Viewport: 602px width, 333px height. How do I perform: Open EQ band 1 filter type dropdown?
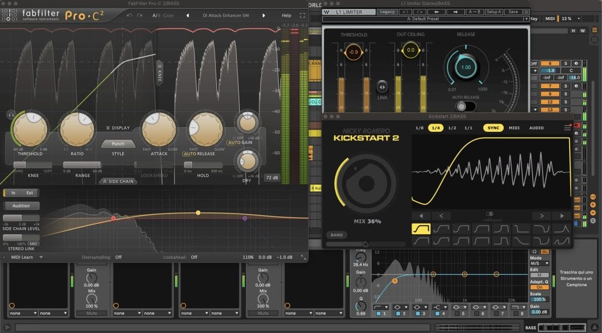381,307
